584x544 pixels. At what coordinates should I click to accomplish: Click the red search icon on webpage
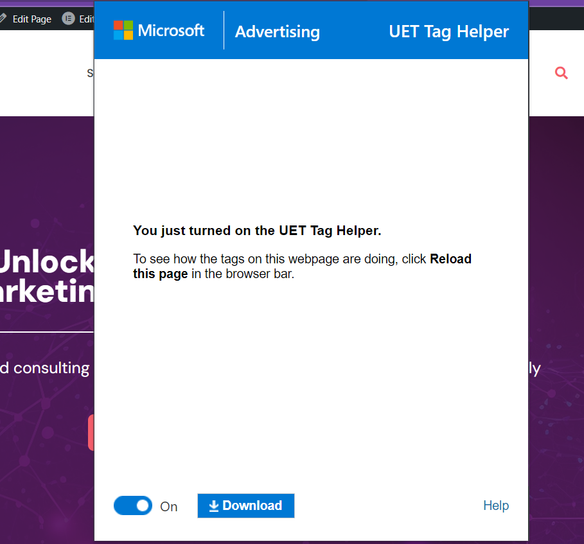[x=562, y=73]
